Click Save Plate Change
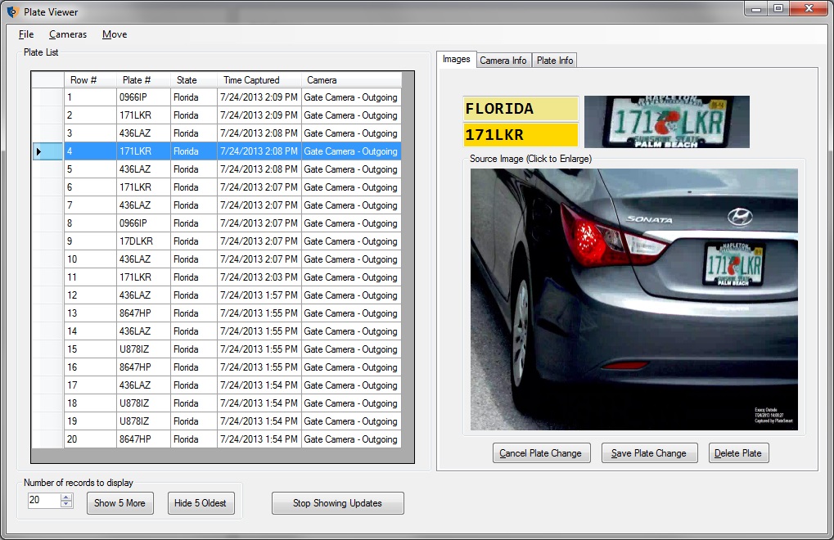The image size is (834, 540). coord(649,452)
